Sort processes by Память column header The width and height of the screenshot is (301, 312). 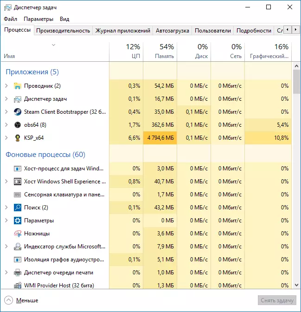point(160,51)
